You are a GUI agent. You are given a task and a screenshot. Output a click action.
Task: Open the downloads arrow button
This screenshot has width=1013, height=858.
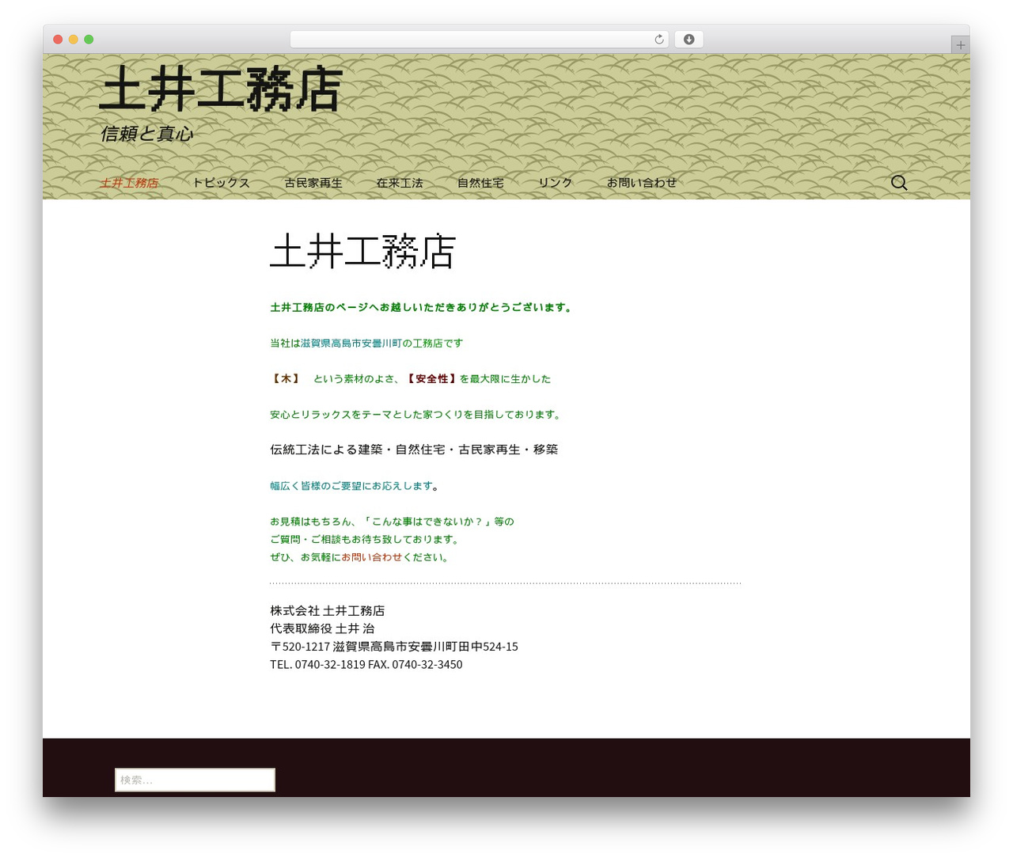coord(689,40)
